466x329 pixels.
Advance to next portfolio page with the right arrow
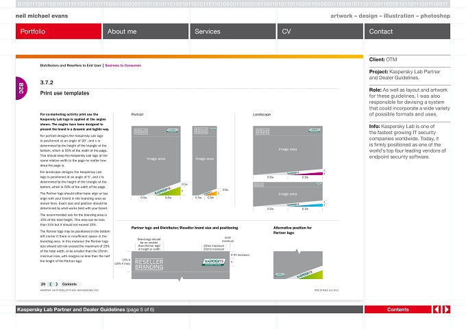point(446,309)
